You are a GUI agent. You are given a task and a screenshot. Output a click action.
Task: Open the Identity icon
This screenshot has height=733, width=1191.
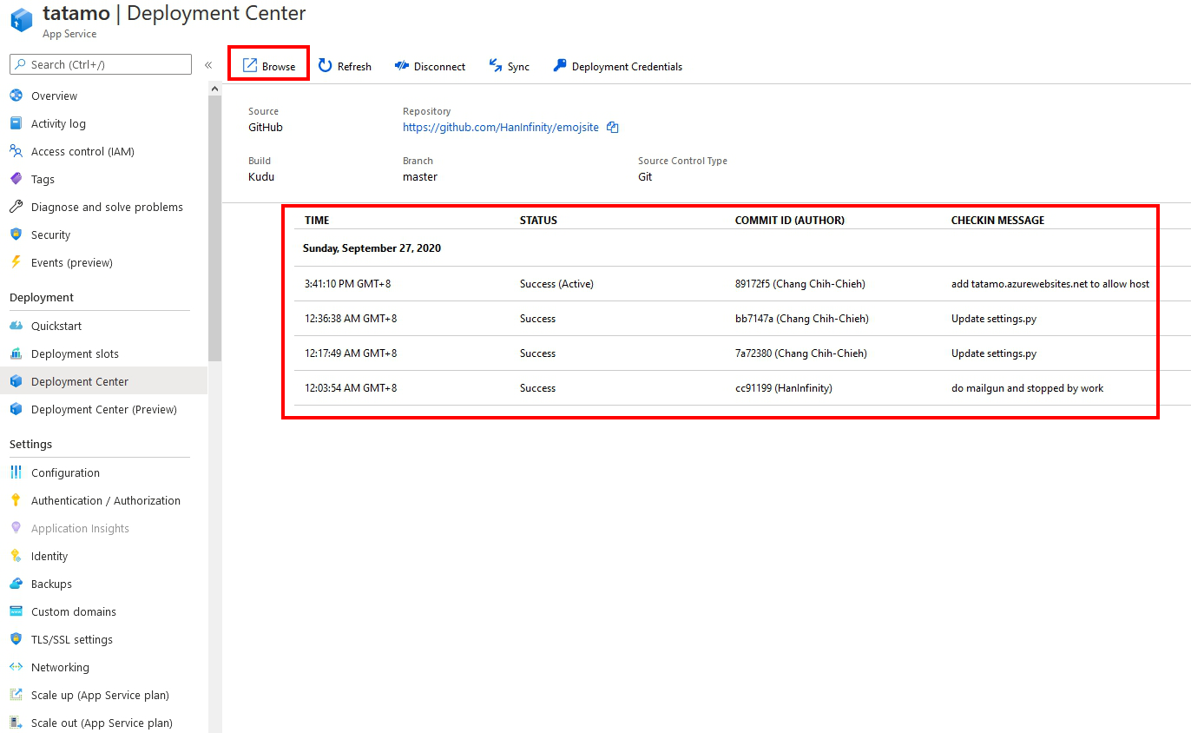coord(16,556)
